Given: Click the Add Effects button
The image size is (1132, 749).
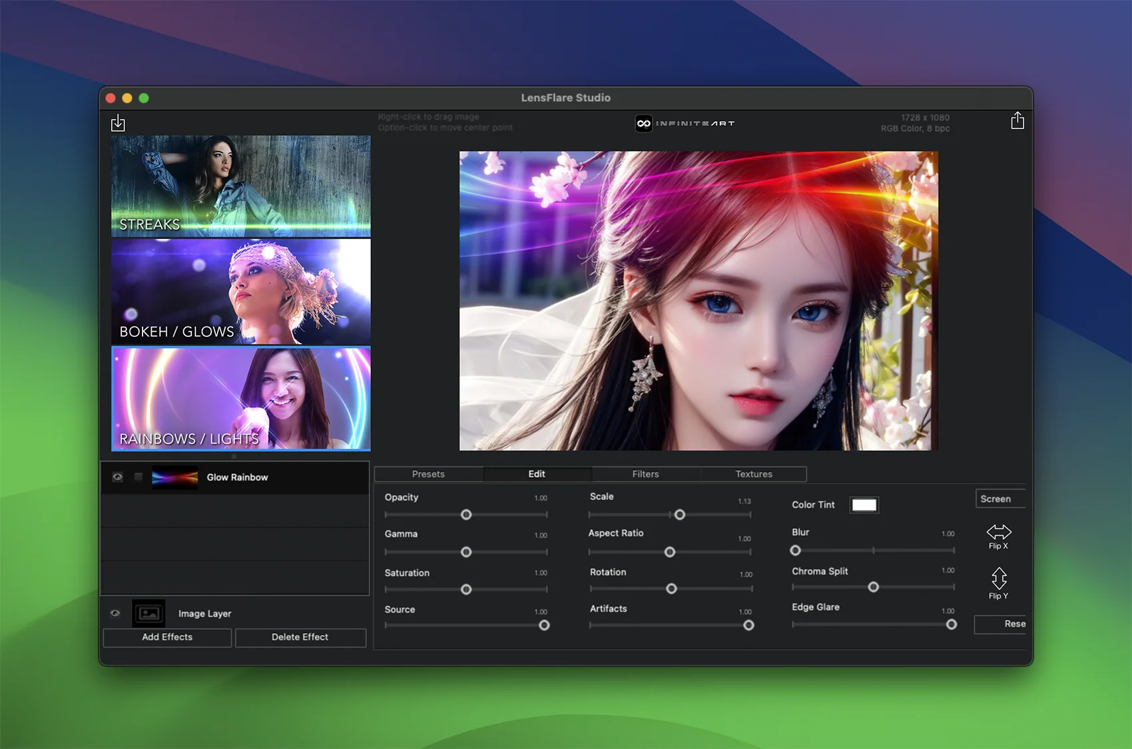Looking at the screenshot, I should click(167, 637).
